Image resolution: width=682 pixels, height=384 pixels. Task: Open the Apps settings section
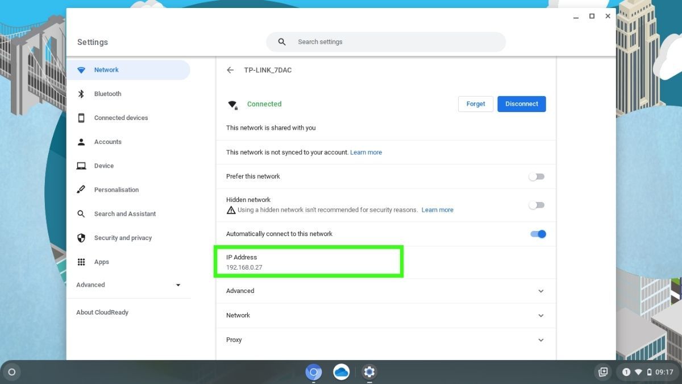[x=101, y=262]
